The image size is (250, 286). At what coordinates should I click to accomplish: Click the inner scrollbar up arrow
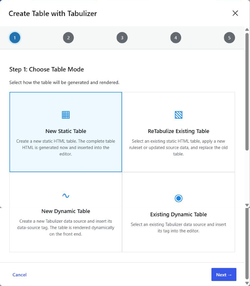point(247,30)
